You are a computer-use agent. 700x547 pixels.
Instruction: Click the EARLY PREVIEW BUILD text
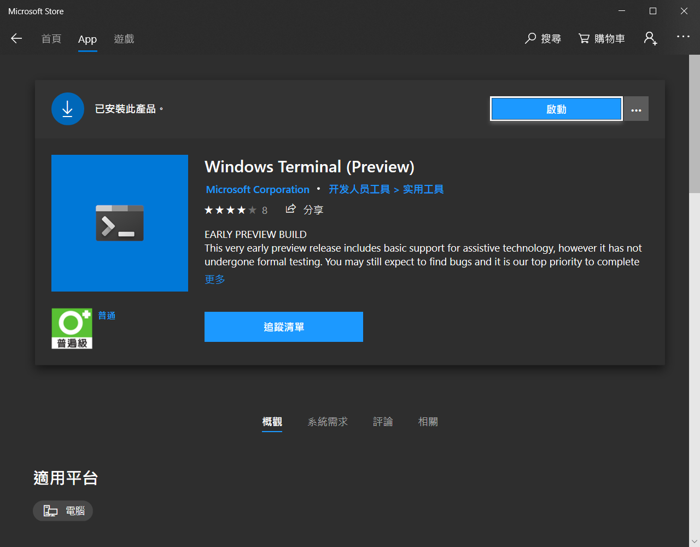click(x=255, y=234)
